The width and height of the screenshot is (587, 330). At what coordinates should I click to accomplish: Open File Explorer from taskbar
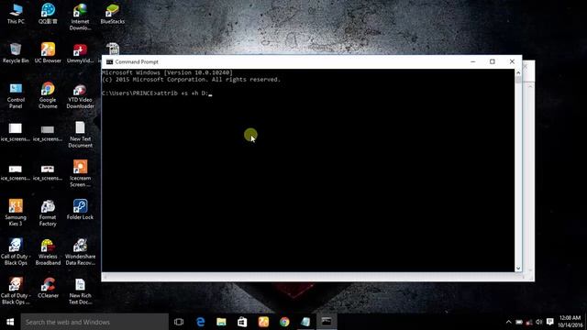click(221, 322)
